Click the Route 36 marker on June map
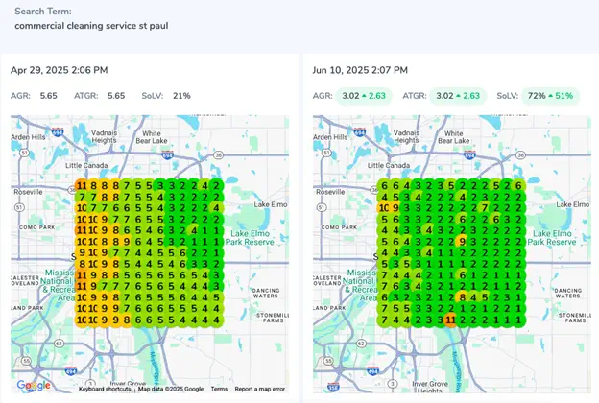599x403 pixels. click(520, 155)
